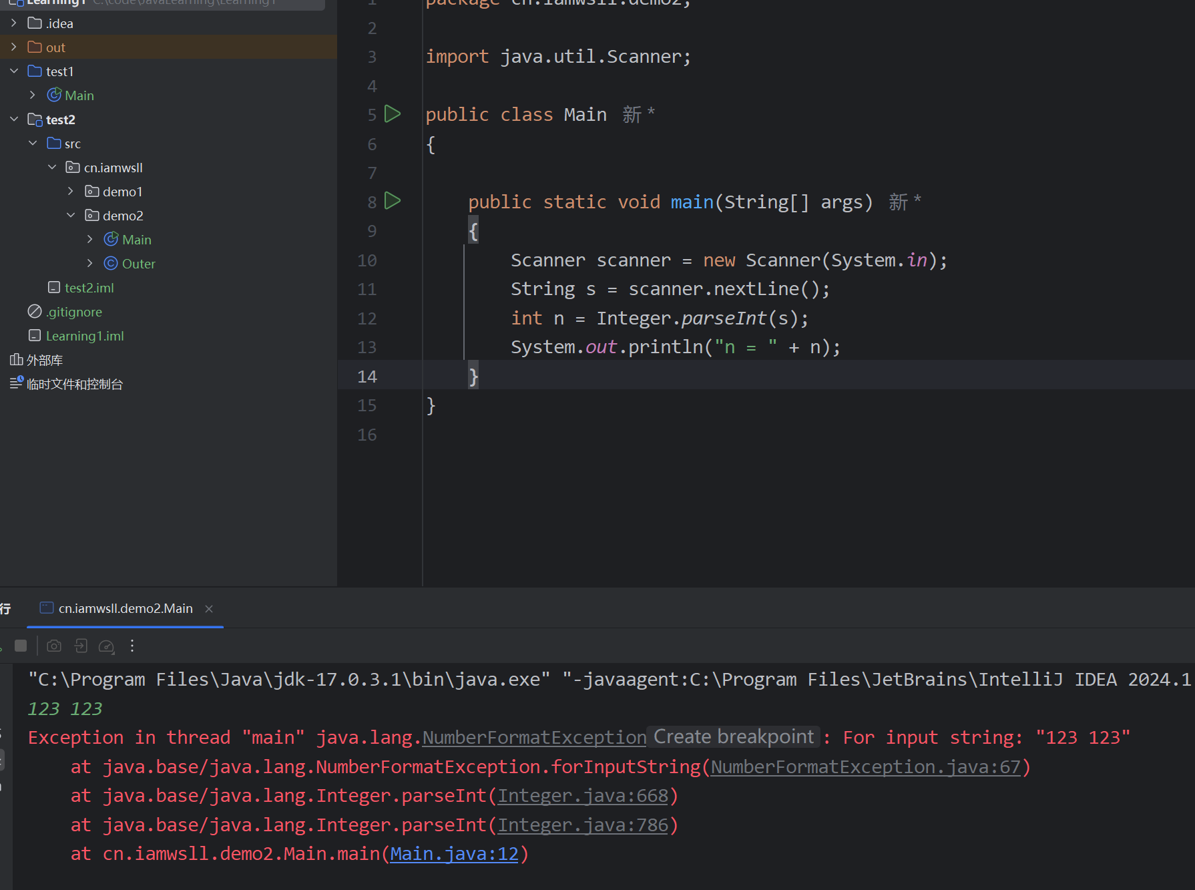Expand the demo1 package

pos(71,192)
